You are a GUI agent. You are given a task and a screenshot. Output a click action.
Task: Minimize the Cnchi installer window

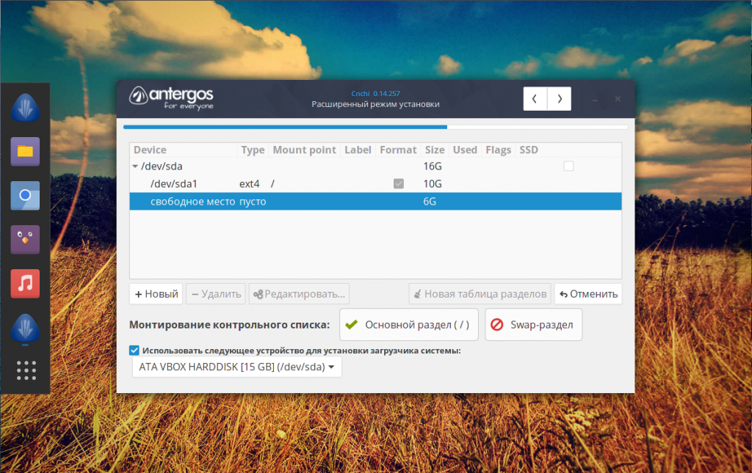click(595, 99)
